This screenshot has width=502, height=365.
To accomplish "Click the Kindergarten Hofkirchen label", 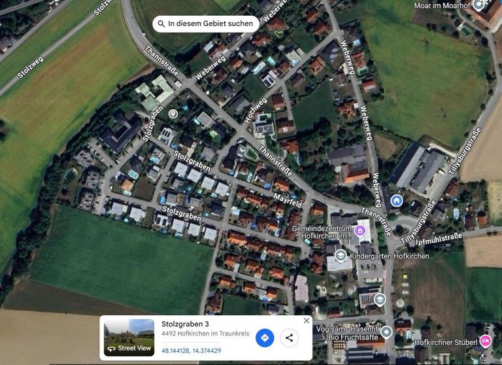I will (x=390, y=256).
